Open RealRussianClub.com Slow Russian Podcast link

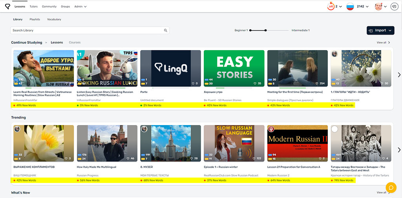(x=231, y=175)
